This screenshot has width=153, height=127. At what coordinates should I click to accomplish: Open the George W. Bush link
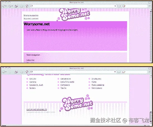(36, 85)
